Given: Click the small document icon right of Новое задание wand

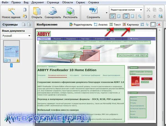Looking at the screenshot, I should pyautogui.click(x=25, y=10).
